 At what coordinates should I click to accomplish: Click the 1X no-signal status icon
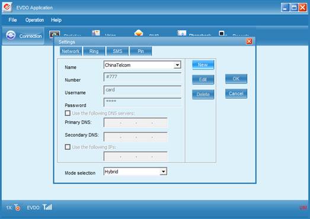coord(17,207)
